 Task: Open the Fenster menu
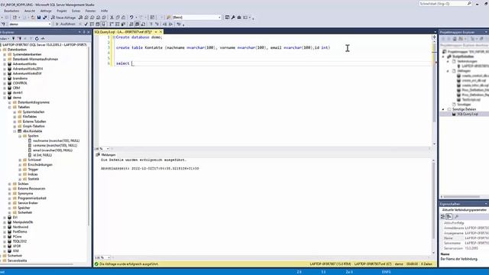(x=90, y=11)
